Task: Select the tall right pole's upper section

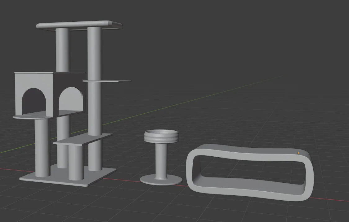Action: 94,53
